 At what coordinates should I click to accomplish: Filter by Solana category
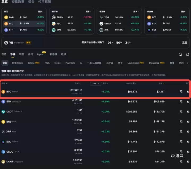(33, 63)
